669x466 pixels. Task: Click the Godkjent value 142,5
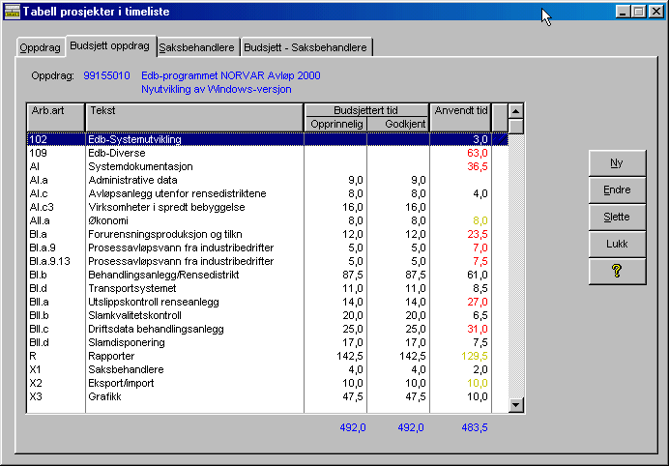(x=412, y=357)
